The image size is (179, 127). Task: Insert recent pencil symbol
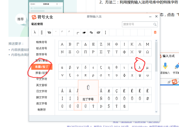[x=91, y=32]
